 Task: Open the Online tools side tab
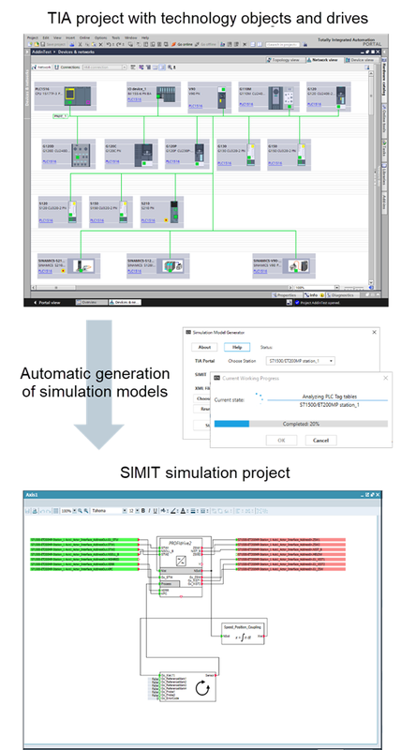click(x=384, y=120)
